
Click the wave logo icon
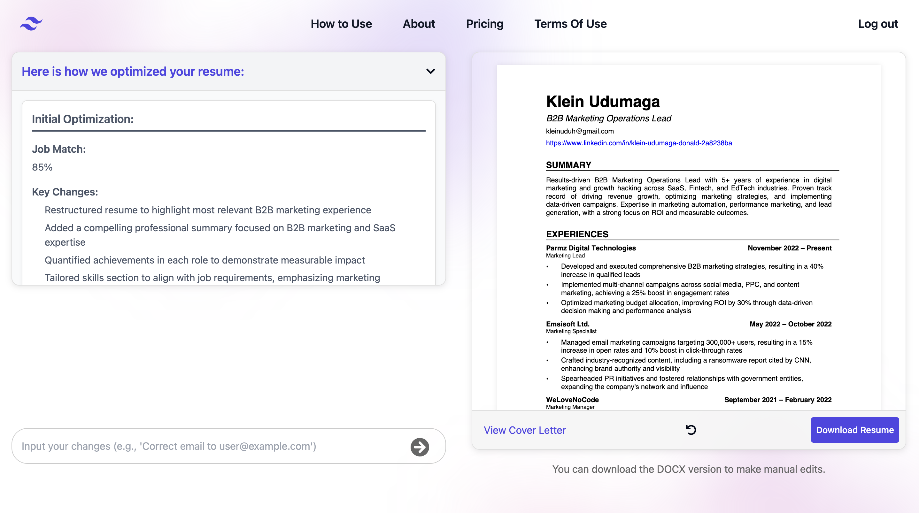pos(31,24)
